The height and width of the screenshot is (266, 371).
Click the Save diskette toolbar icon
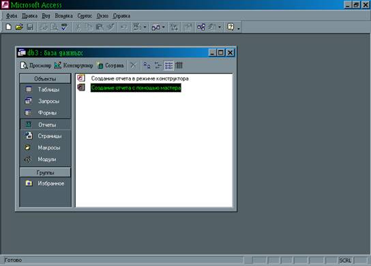pos(30,27)
